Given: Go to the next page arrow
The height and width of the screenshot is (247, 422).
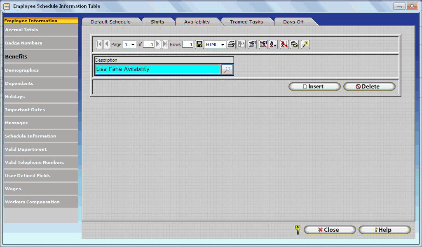Looking at the screenshot, I should 158,44.
